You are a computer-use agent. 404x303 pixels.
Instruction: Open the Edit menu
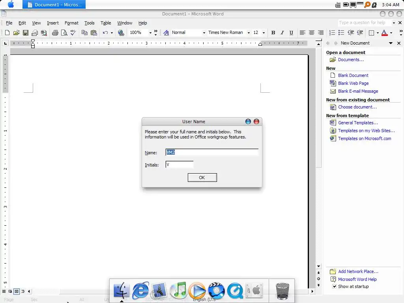coord(22,23)
